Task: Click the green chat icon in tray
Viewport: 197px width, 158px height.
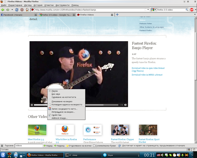Action: click(170, 155)
